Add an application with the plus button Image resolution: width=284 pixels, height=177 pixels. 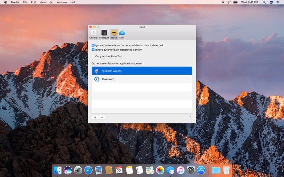click(95, 117)
